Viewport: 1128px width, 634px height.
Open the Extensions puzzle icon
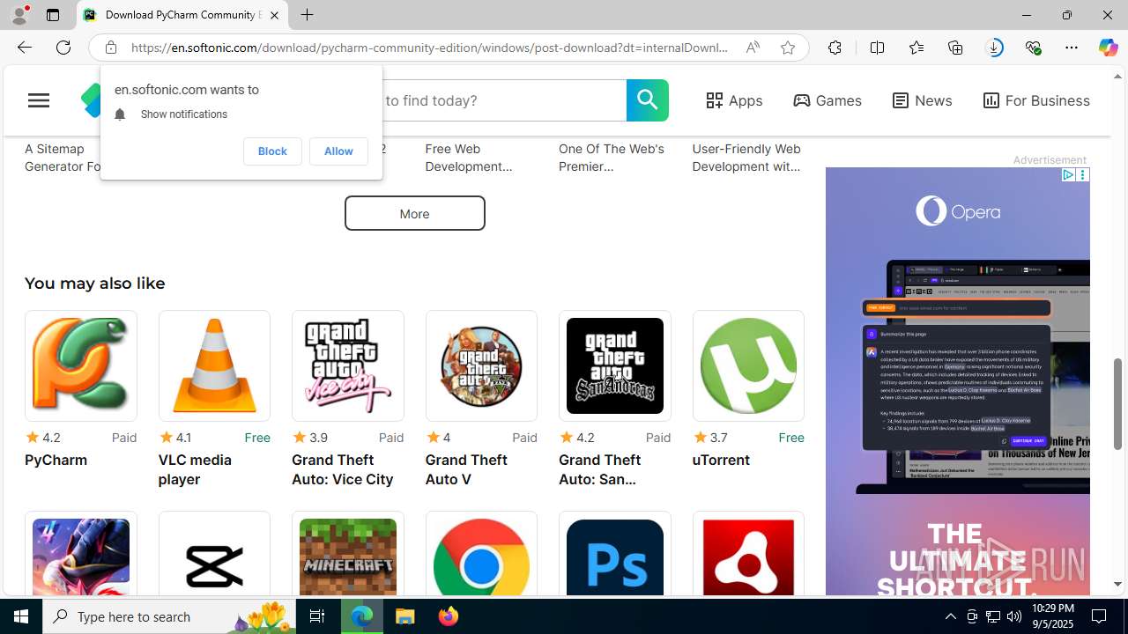835,48
